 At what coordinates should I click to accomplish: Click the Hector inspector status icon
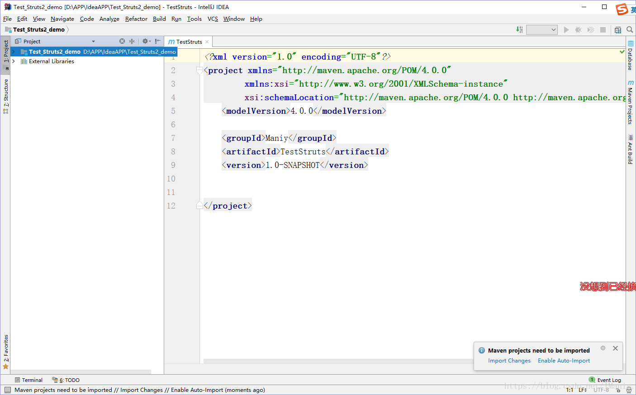[x=629, y=390]
